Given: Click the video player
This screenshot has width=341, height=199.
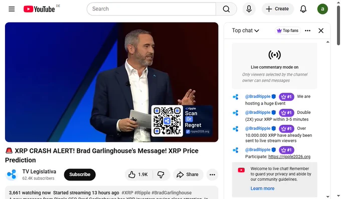Looking at the screenshot, I should pyautogui.click(x=111, y=82).
